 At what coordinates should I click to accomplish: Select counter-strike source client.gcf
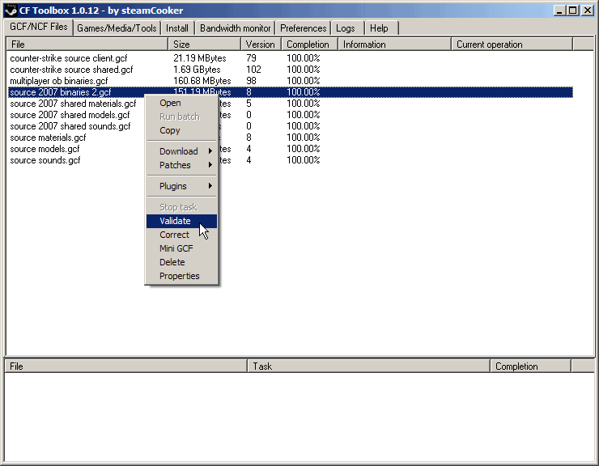(69, 58)
